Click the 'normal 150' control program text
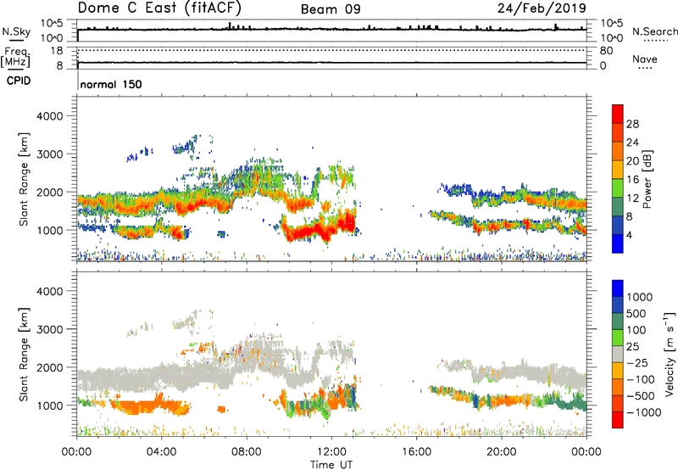 111,84
